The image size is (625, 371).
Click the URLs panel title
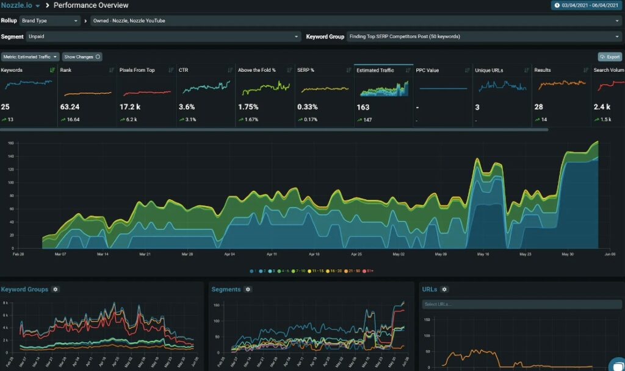[430, 289]
